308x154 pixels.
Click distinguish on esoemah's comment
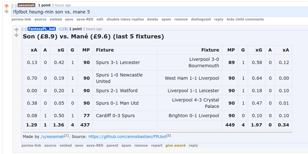(x=201, y=19)
